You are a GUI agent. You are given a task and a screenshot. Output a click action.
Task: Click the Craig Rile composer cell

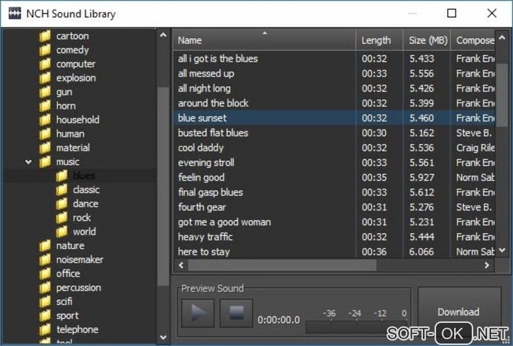coord(475,148)
